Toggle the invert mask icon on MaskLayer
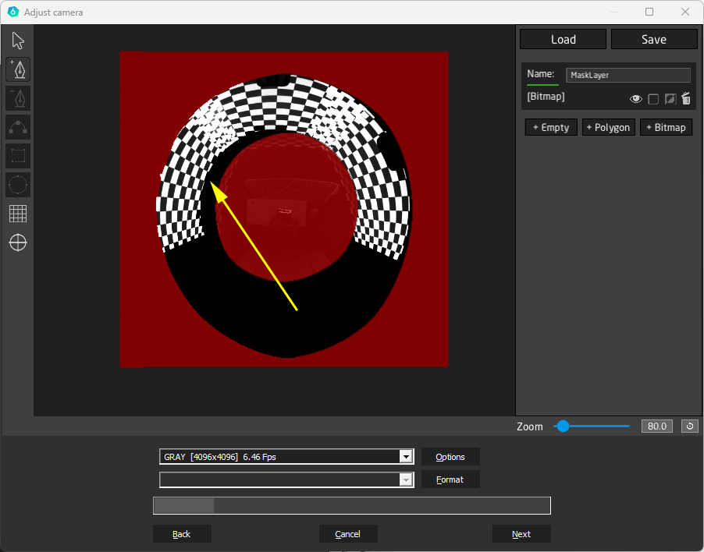Screen dimensions: 704x552 click(x=670, y=99)
